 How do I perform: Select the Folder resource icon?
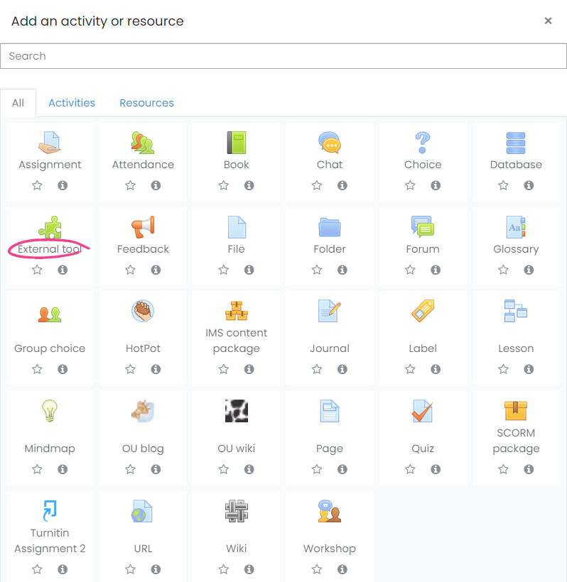click(330, 227)
